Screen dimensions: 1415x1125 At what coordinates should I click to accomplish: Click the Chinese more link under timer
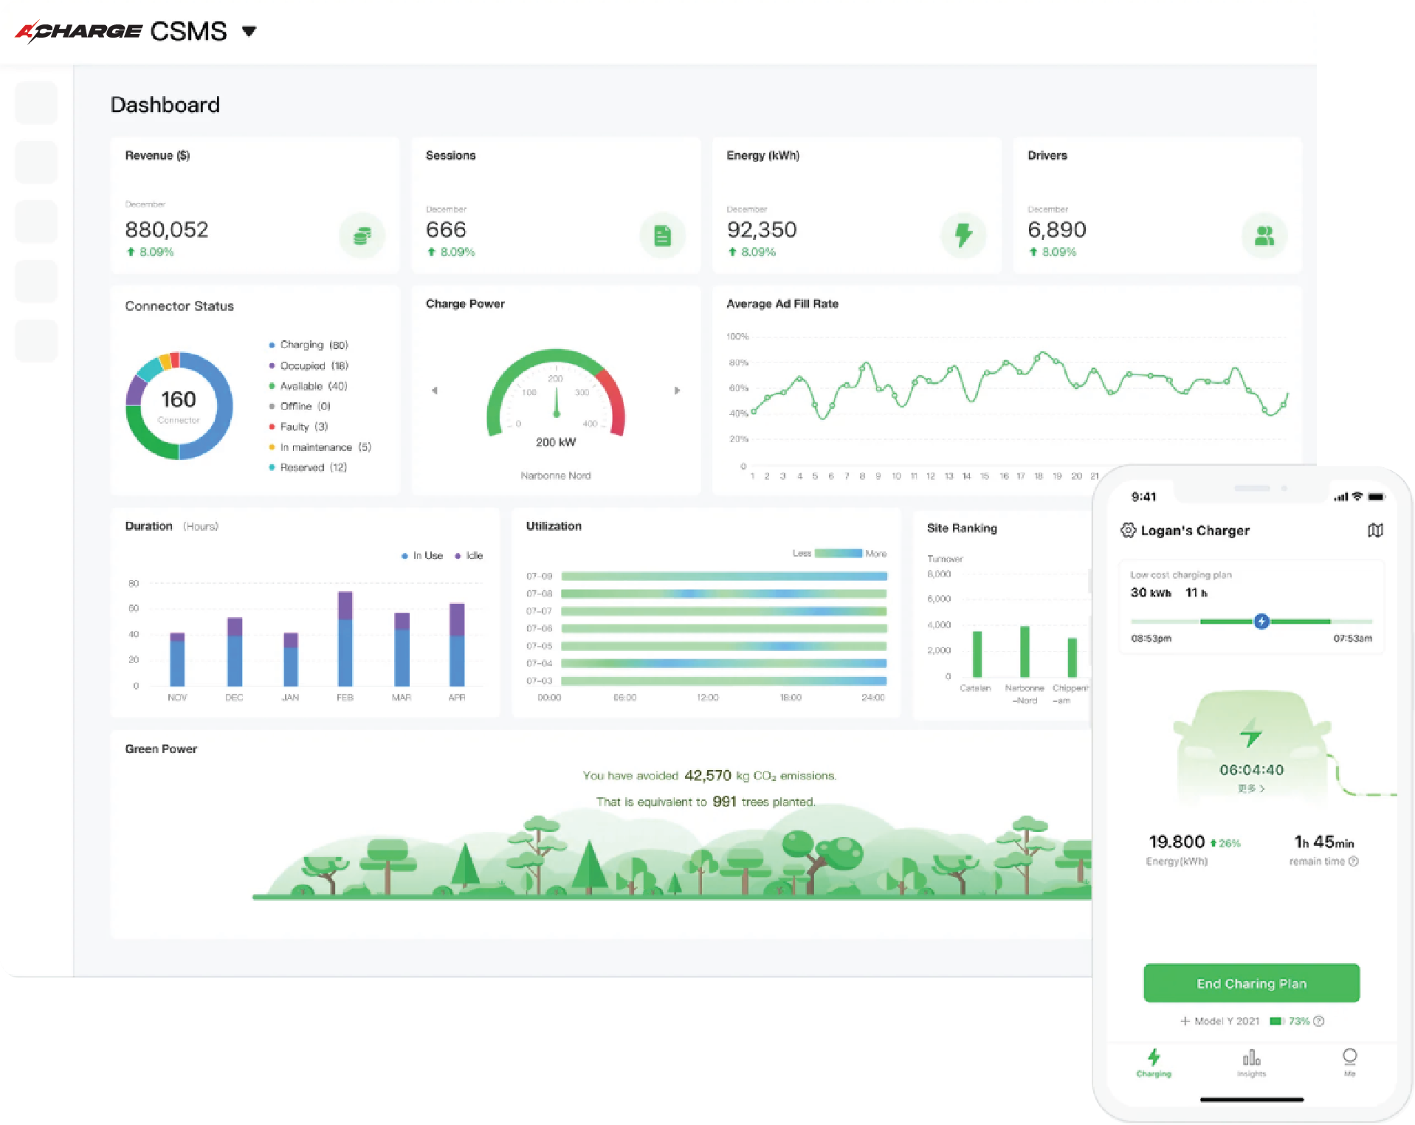click(x=1251, y=788)
